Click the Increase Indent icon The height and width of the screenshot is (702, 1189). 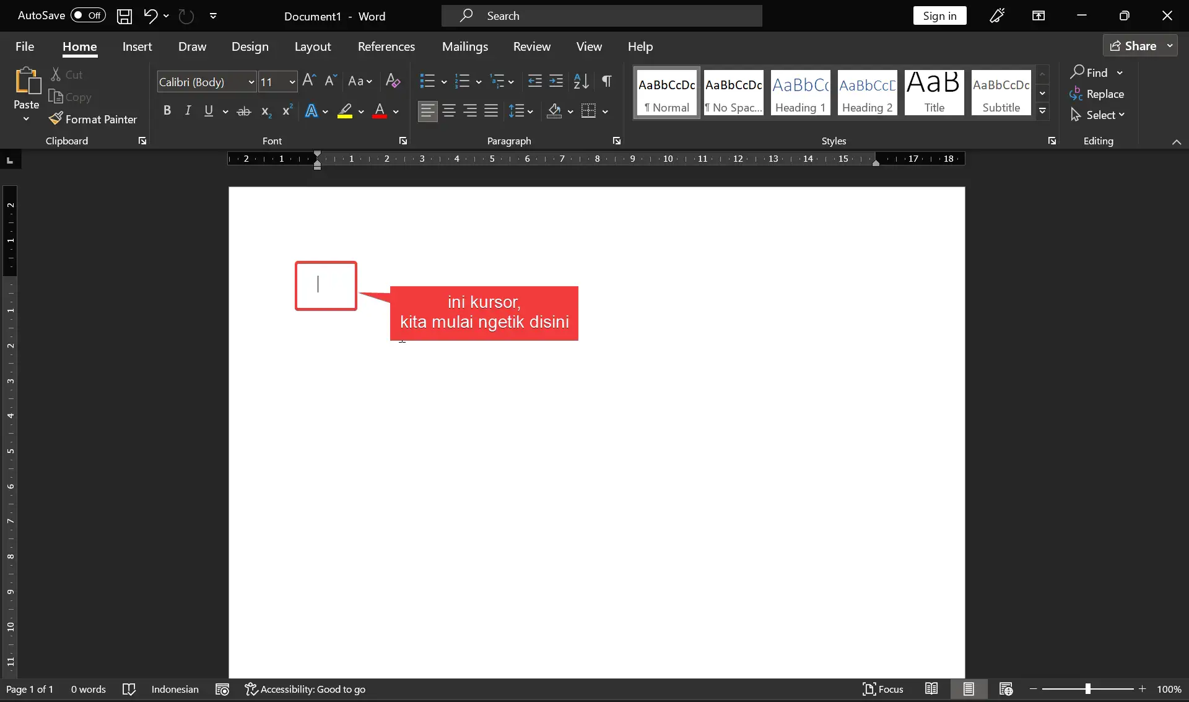556,81
